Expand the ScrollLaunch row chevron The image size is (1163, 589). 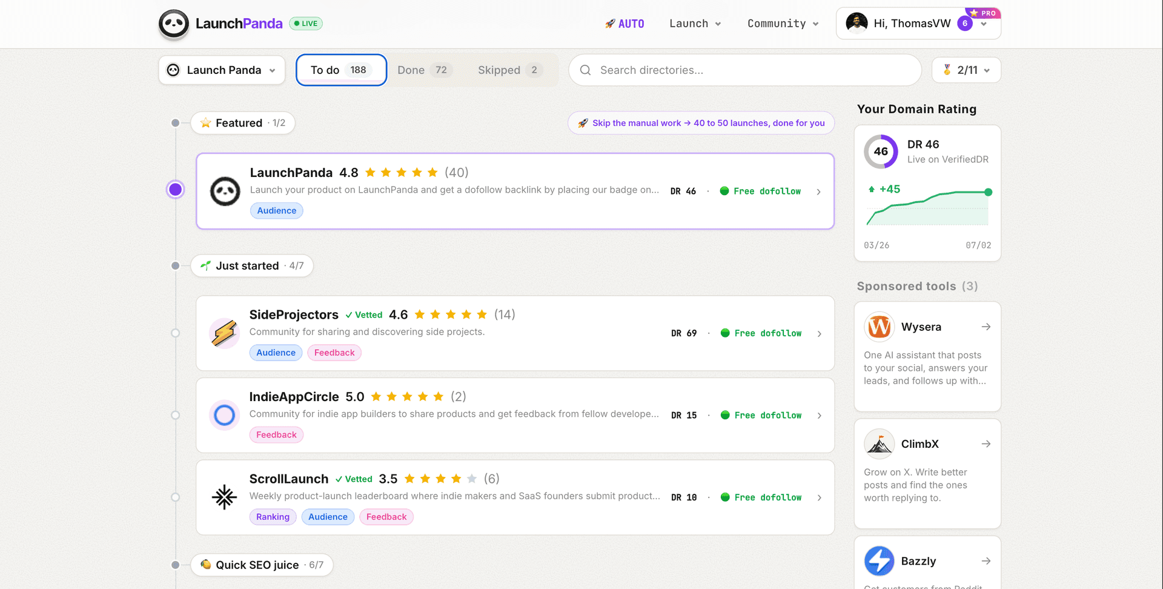click(820, 497)
